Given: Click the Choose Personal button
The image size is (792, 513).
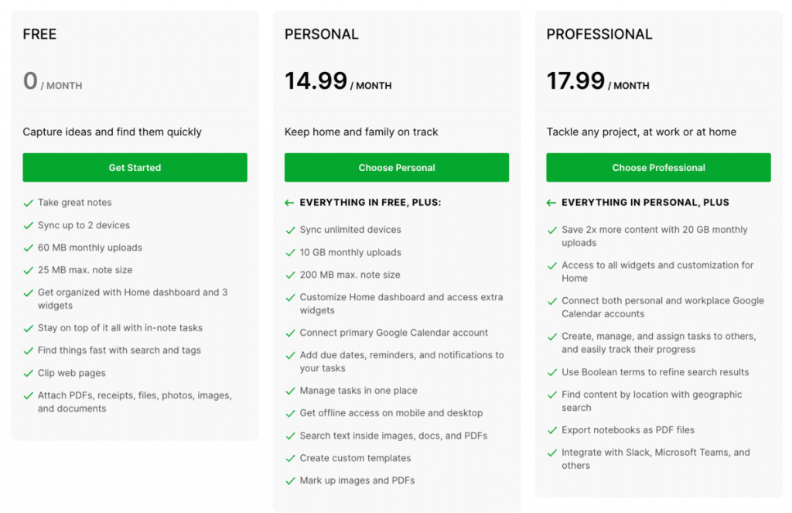Looking at the screenshot, I should pyautogui.click(x=396, y=167).
